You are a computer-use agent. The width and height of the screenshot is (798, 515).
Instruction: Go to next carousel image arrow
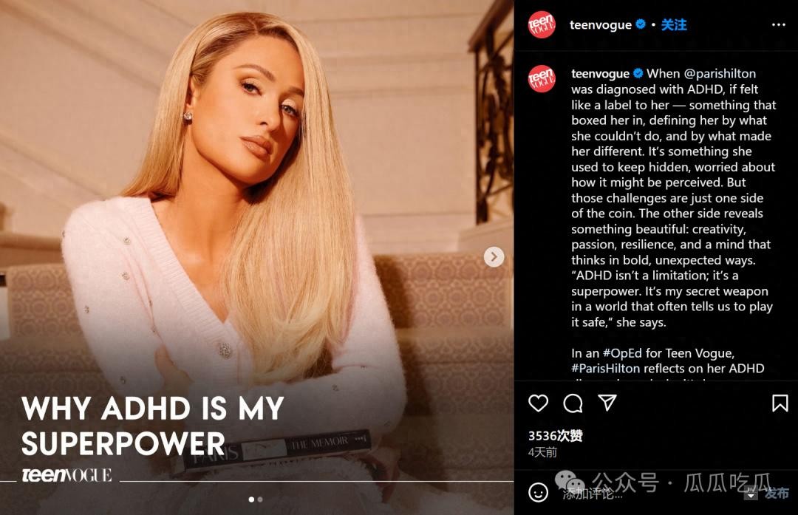click(494, 257)
